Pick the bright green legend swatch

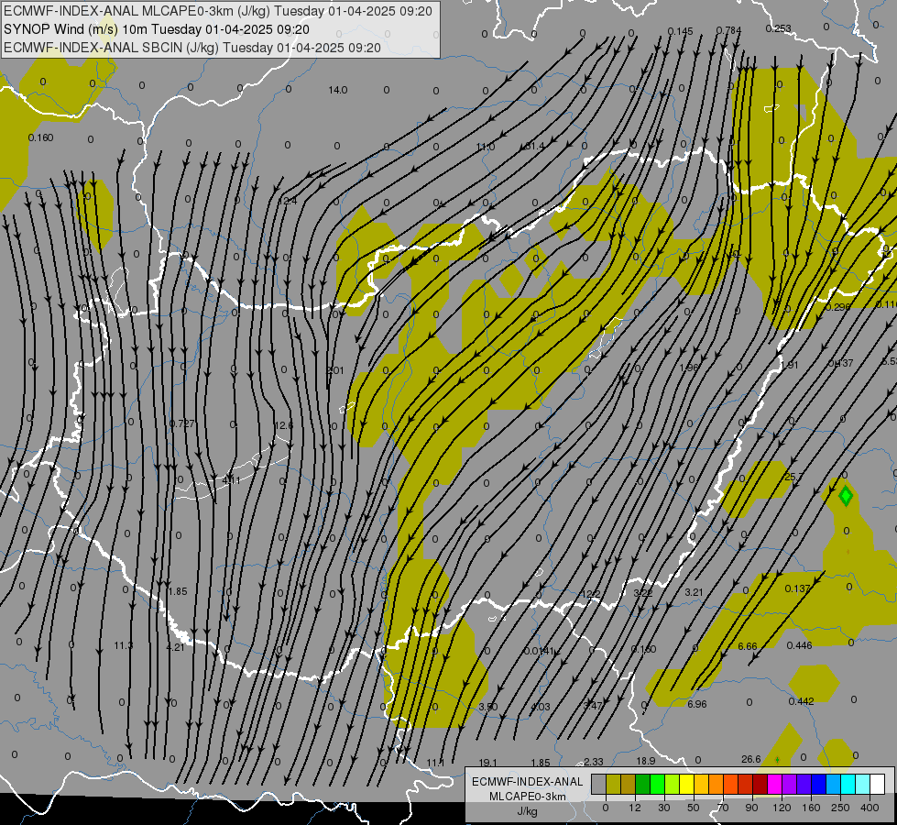[658, 784]
